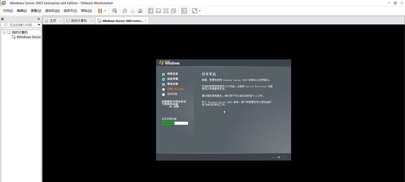Click the library search input field
Screen dimensions: 405x182
[22, 25]
